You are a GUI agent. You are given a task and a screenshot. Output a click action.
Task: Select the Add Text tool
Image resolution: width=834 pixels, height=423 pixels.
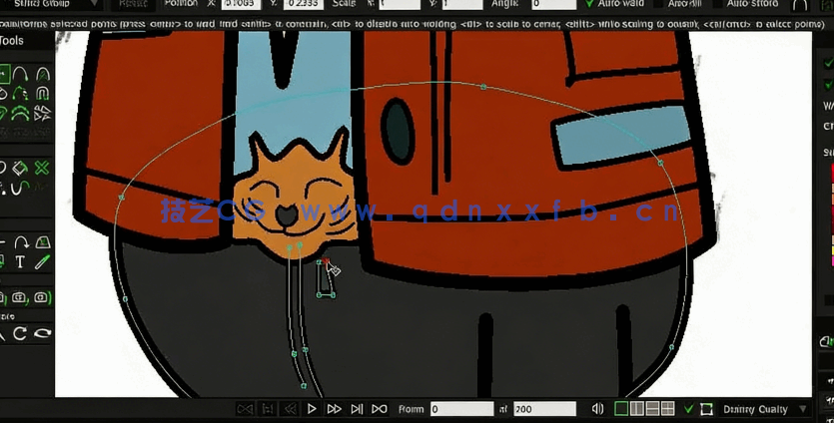tap(20, 262)
